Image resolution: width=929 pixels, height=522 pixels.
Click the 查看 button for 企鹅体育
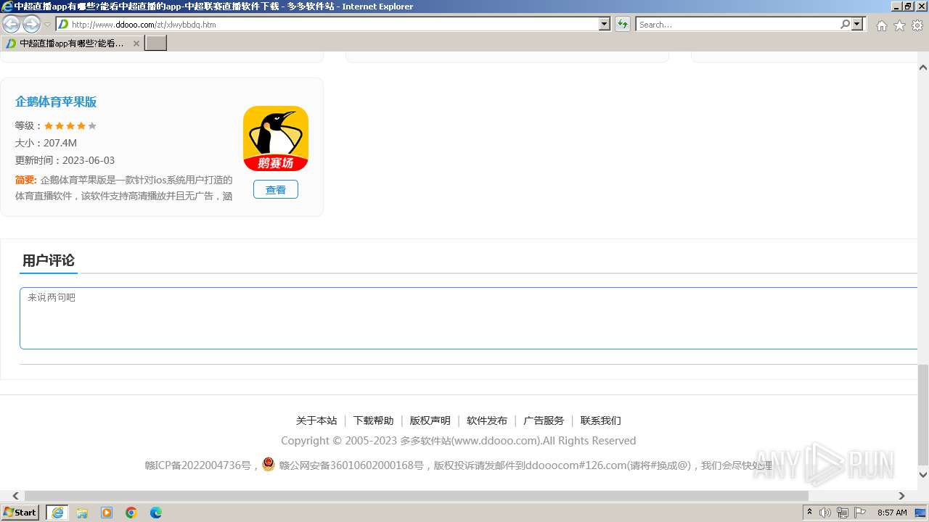pyautogui.click(x=276, y=189)
